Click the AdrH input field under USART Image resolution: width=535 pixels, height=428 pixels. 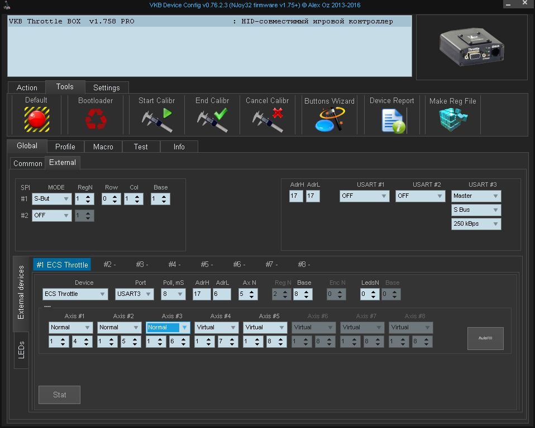[296, 196]
